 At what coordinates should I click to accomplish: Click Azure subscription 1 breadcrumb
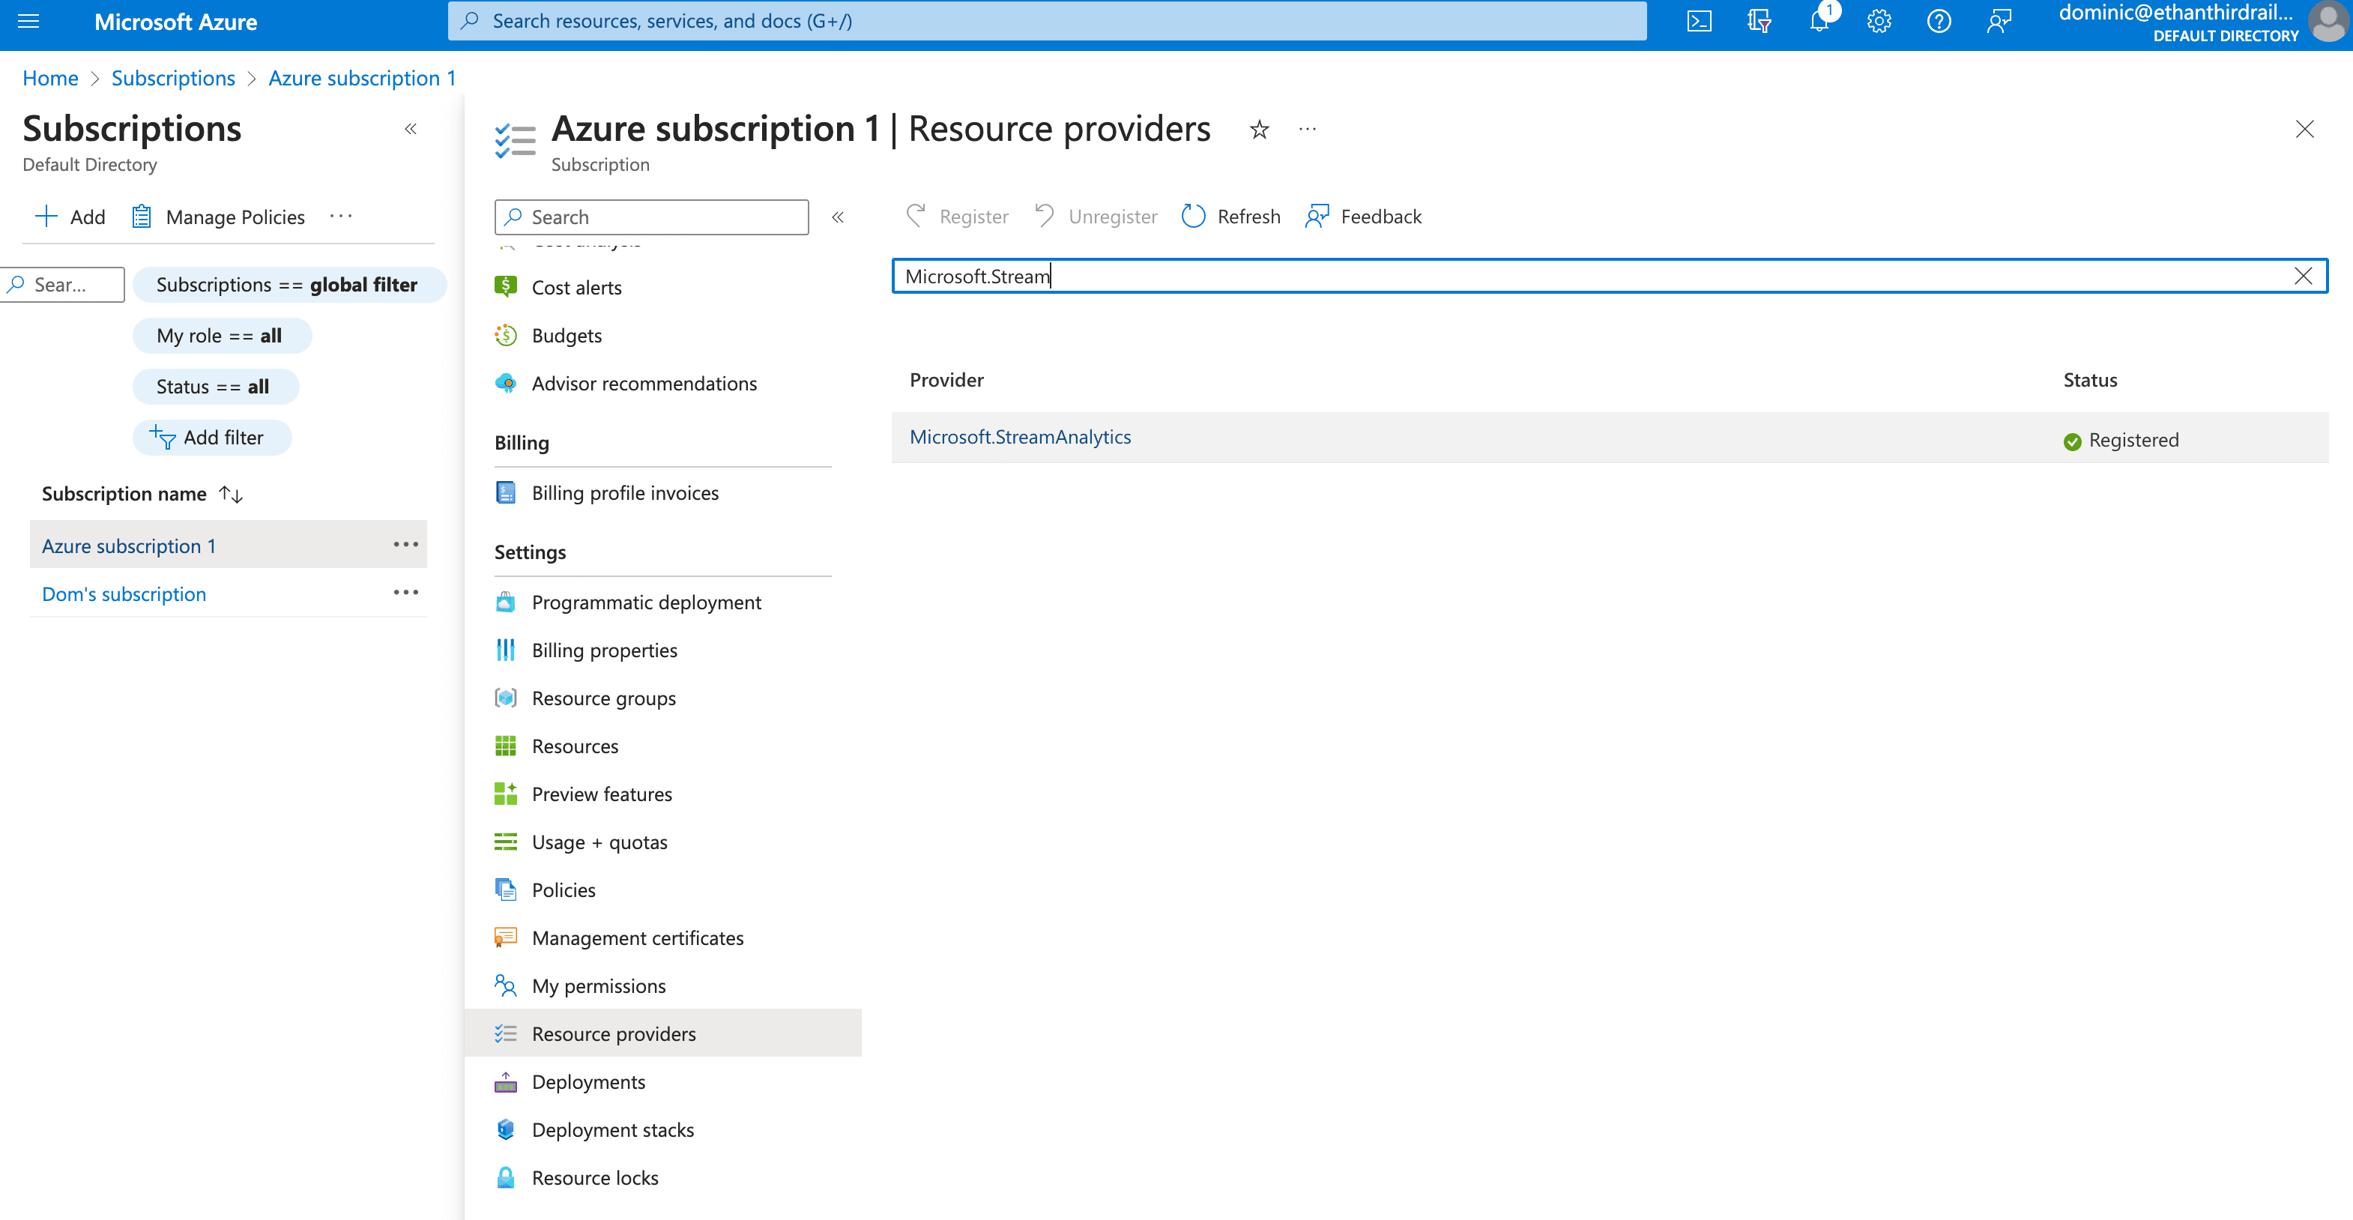point(363,79)
